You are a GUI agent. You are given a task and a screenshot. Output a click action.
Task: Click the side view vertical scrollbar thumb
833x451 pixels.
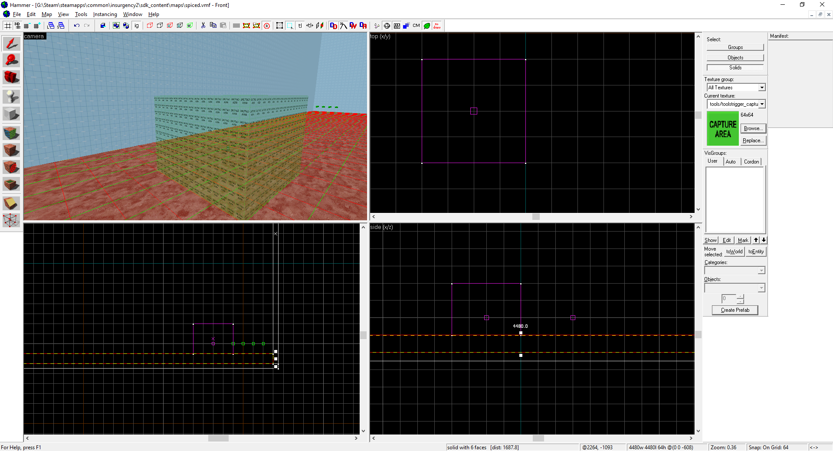coord(698,335)
